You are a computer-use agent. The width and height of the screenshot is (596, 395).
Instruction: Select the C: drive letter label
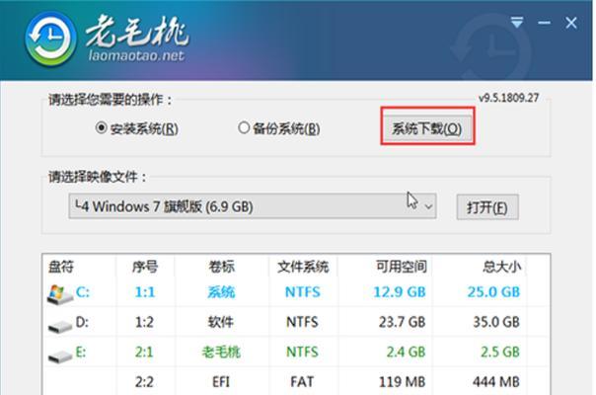click(x=83, y=292)
